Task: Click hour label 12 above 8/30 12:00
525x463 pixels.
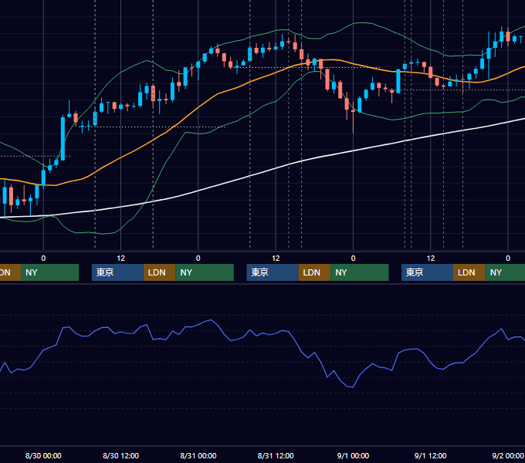Action: point(120,258)
